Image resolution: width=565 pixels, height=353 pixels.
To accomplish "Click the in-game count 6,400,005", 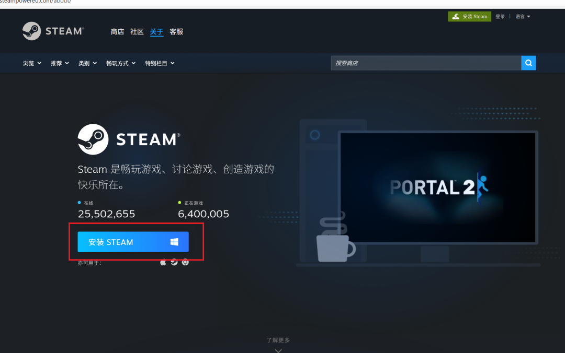I will pyautogui.click(x=204, y=214).
